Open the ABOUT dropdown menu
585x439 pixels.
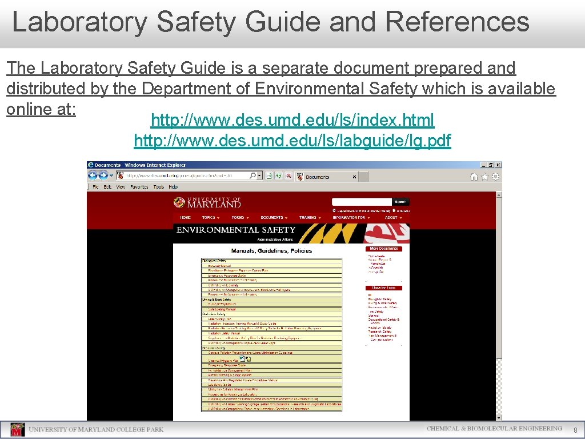tap(392, 217)
